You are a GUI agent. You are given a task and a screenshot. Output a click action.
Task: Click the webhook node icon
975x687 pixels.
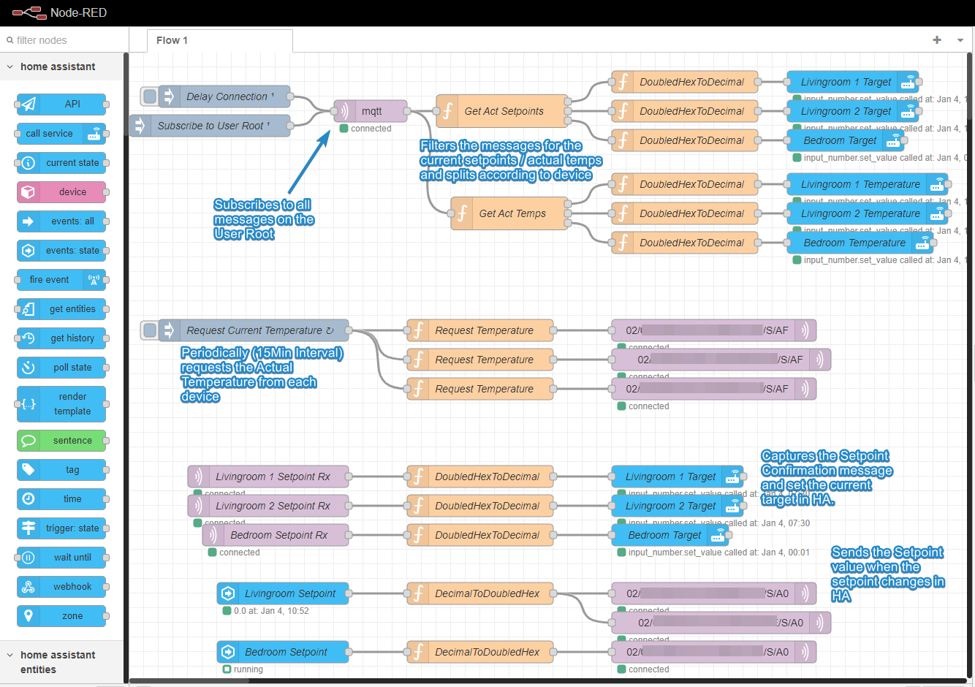29,587
